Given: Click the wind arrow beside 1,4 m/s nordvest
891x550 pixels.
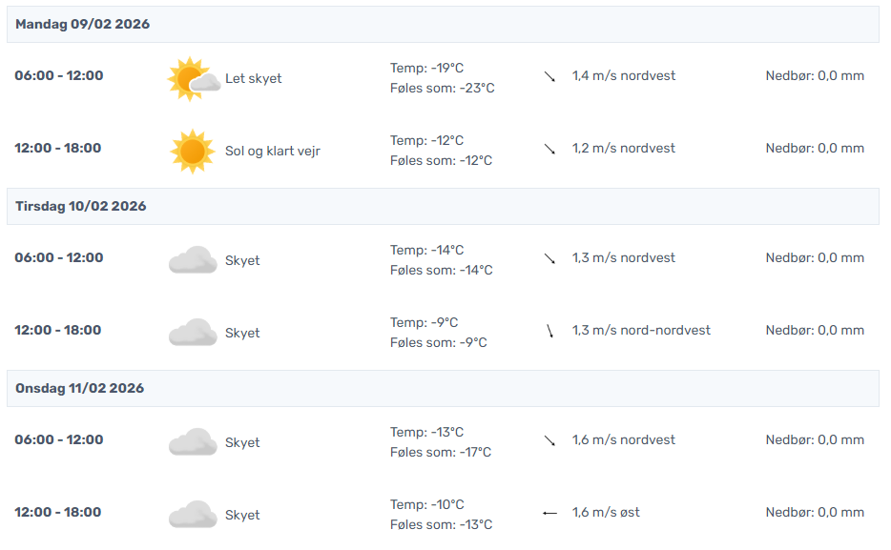Looking at the screenshot, I should point(549,76).
